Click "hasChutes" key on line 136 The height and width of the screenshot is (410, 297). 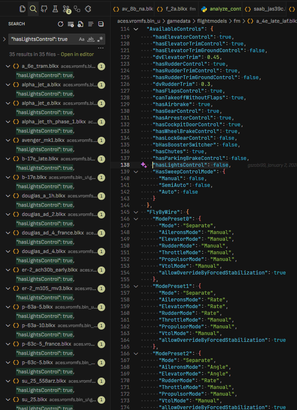pos(169,152)
